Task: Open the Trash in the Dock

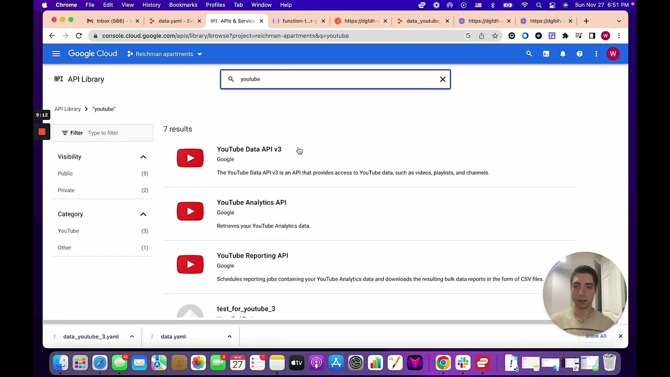Action: click(609, 362)
